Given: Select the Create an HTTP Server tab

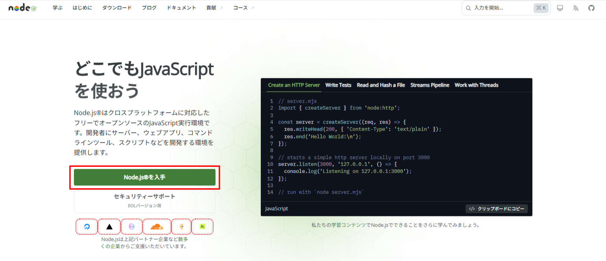Looking at the screenshot, I should pyautogui.click(x=294, y=85).
